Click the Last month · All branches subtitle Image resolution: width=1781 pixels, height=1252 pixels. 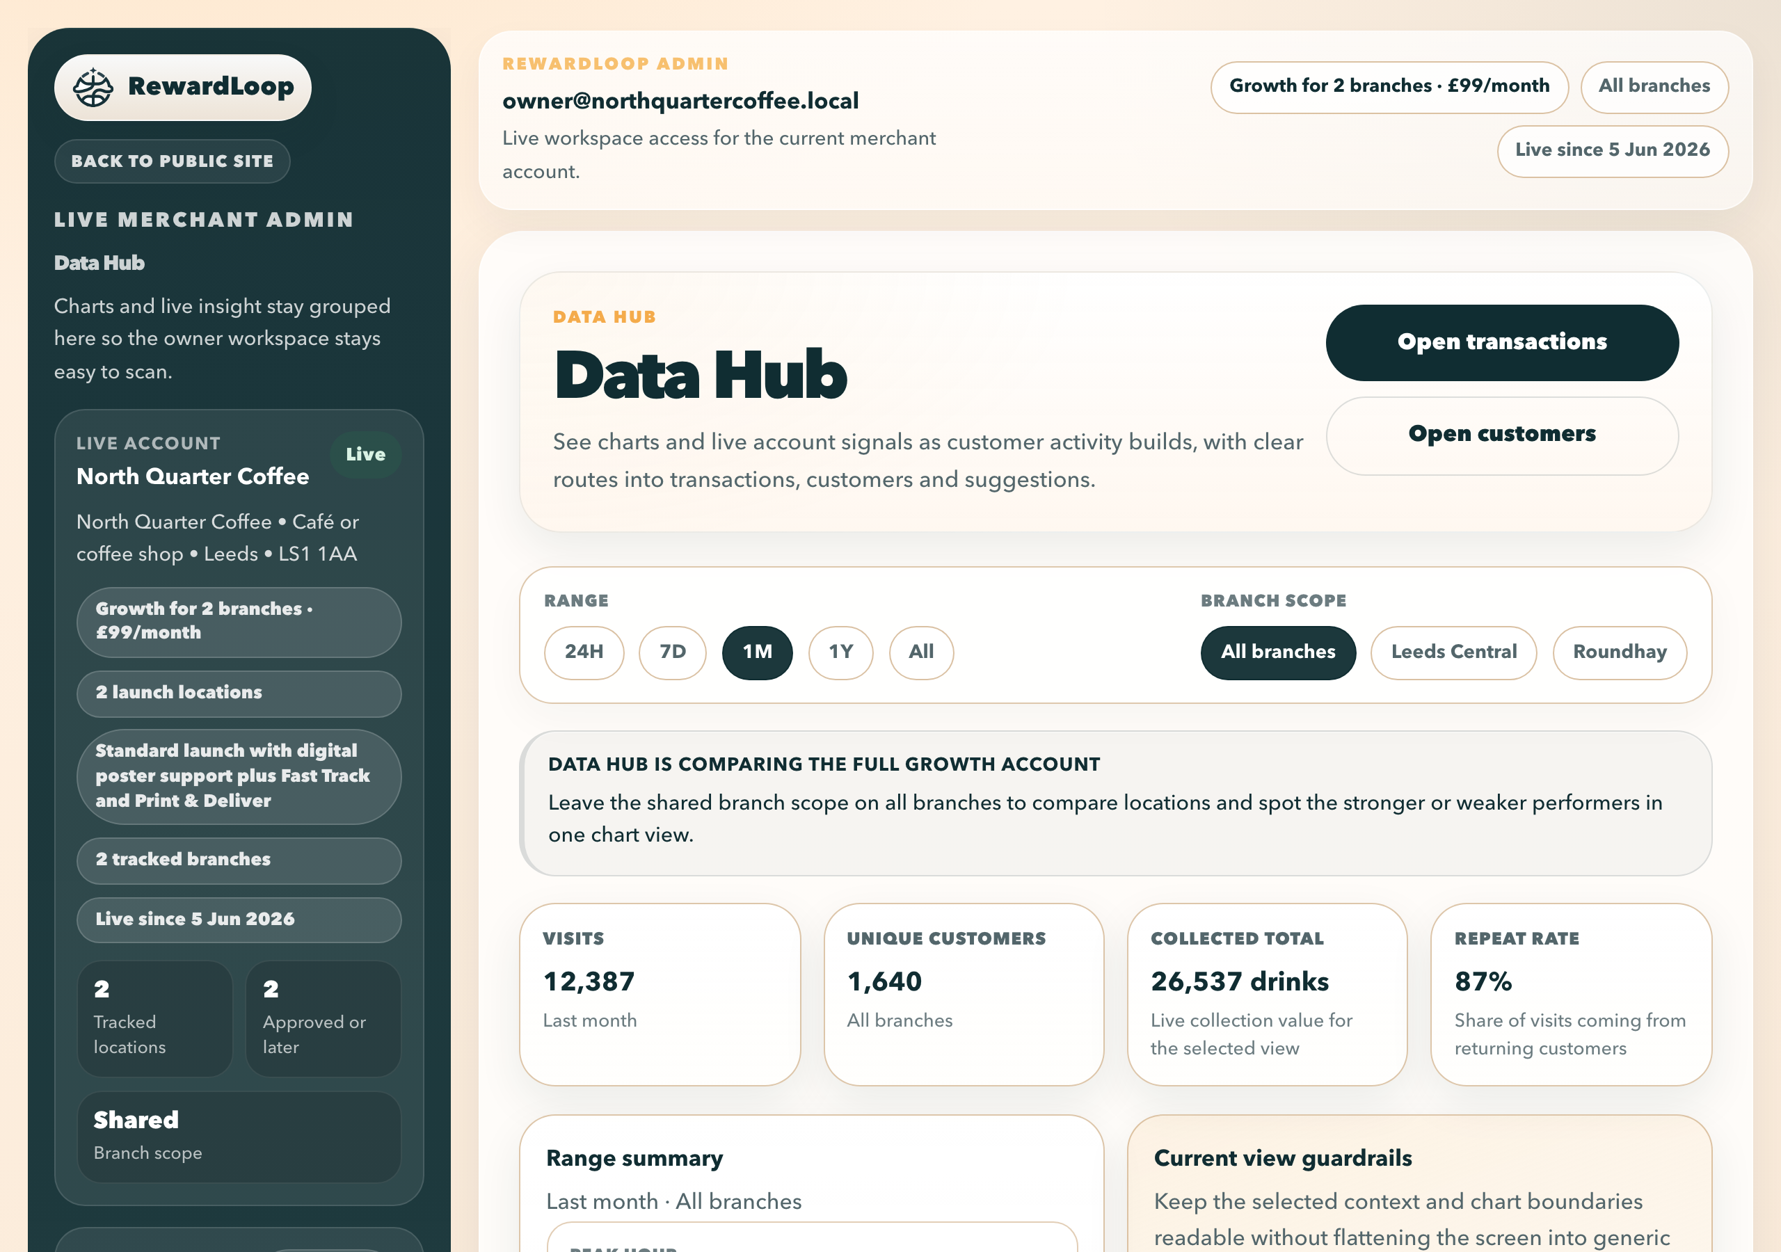coord(673,1202)
